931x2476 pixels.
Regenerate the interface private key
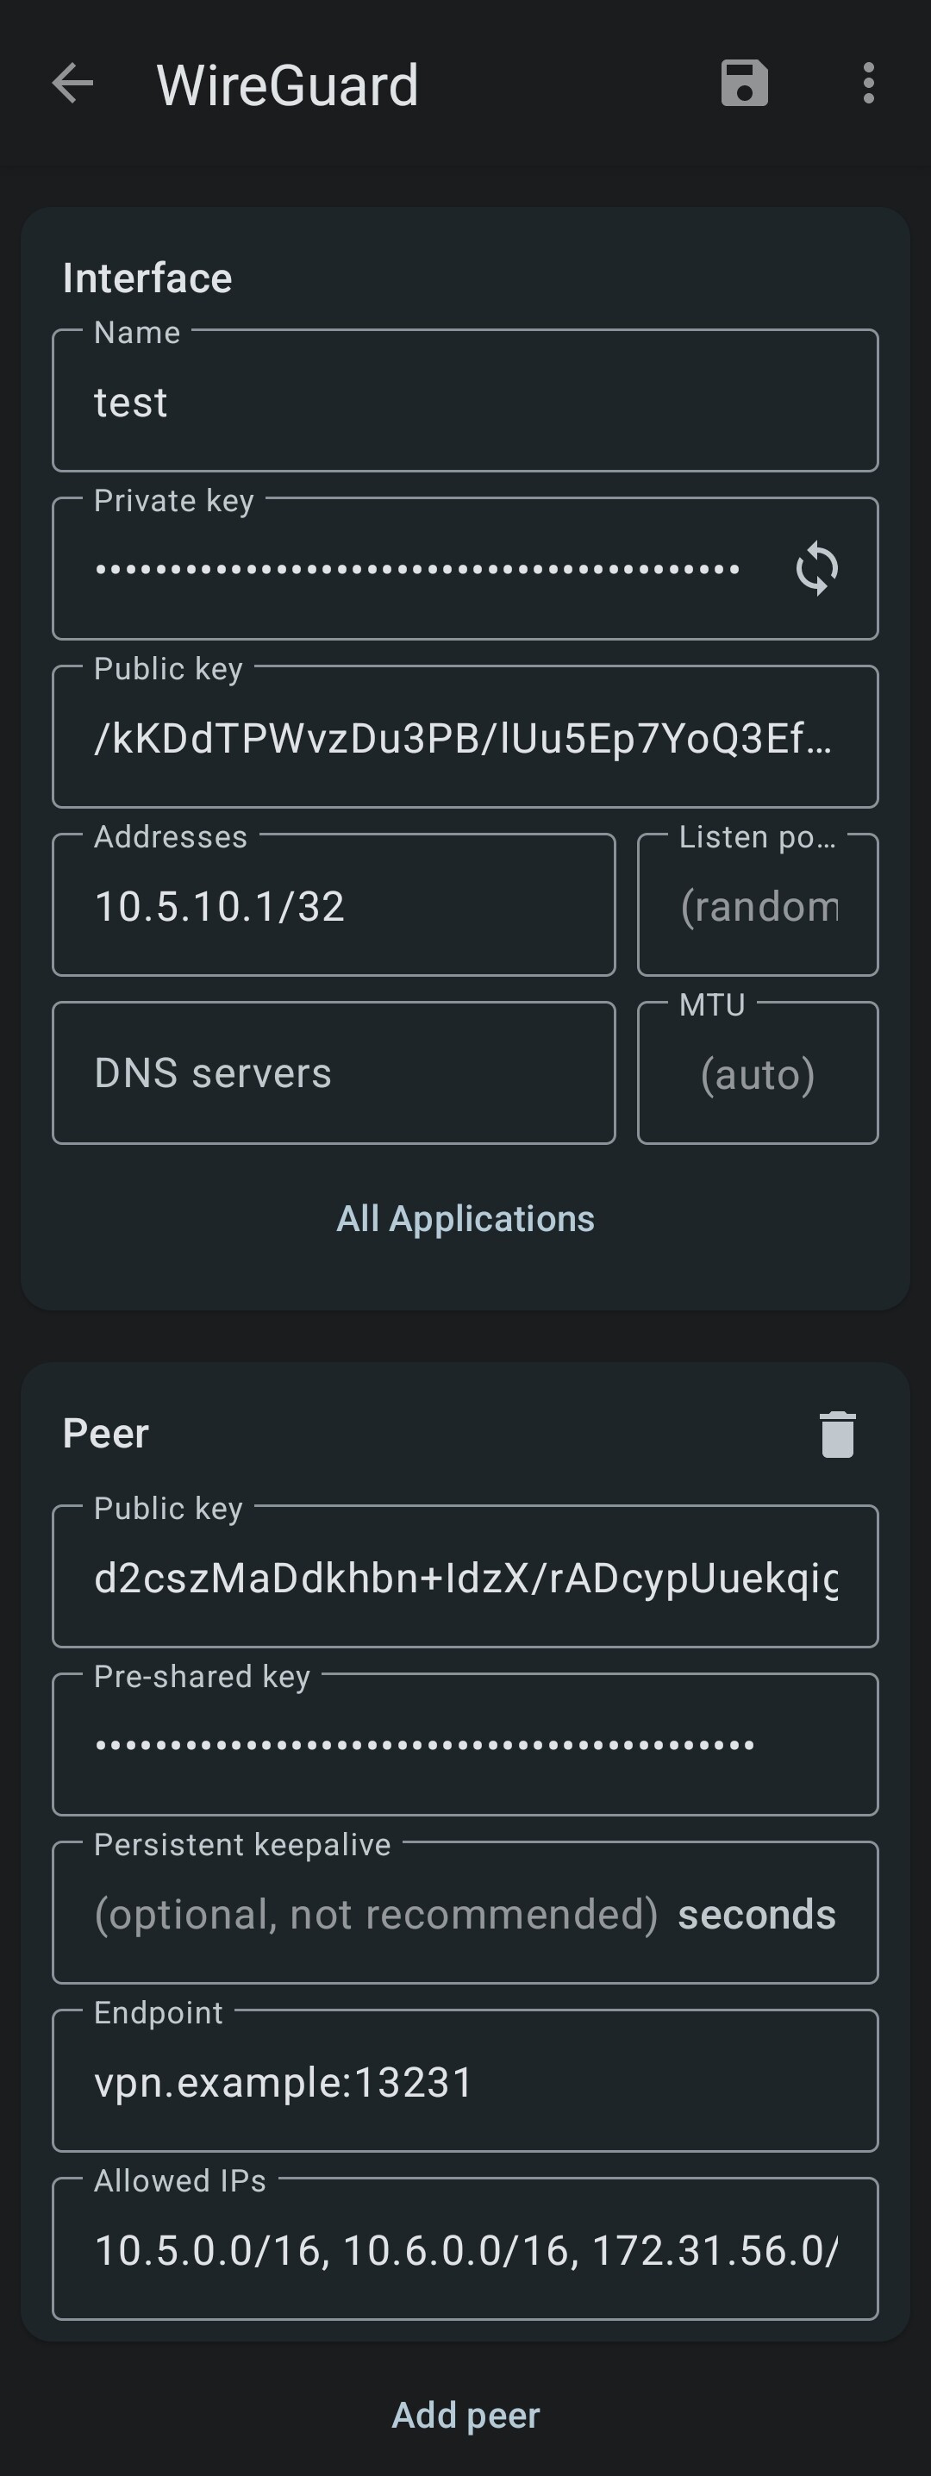814,568
